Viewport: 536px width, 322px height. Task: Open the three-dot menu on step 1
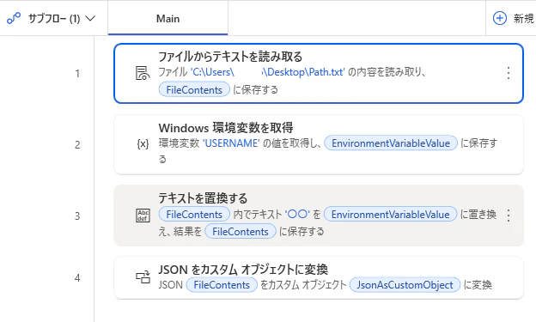[x=509, y=73]
